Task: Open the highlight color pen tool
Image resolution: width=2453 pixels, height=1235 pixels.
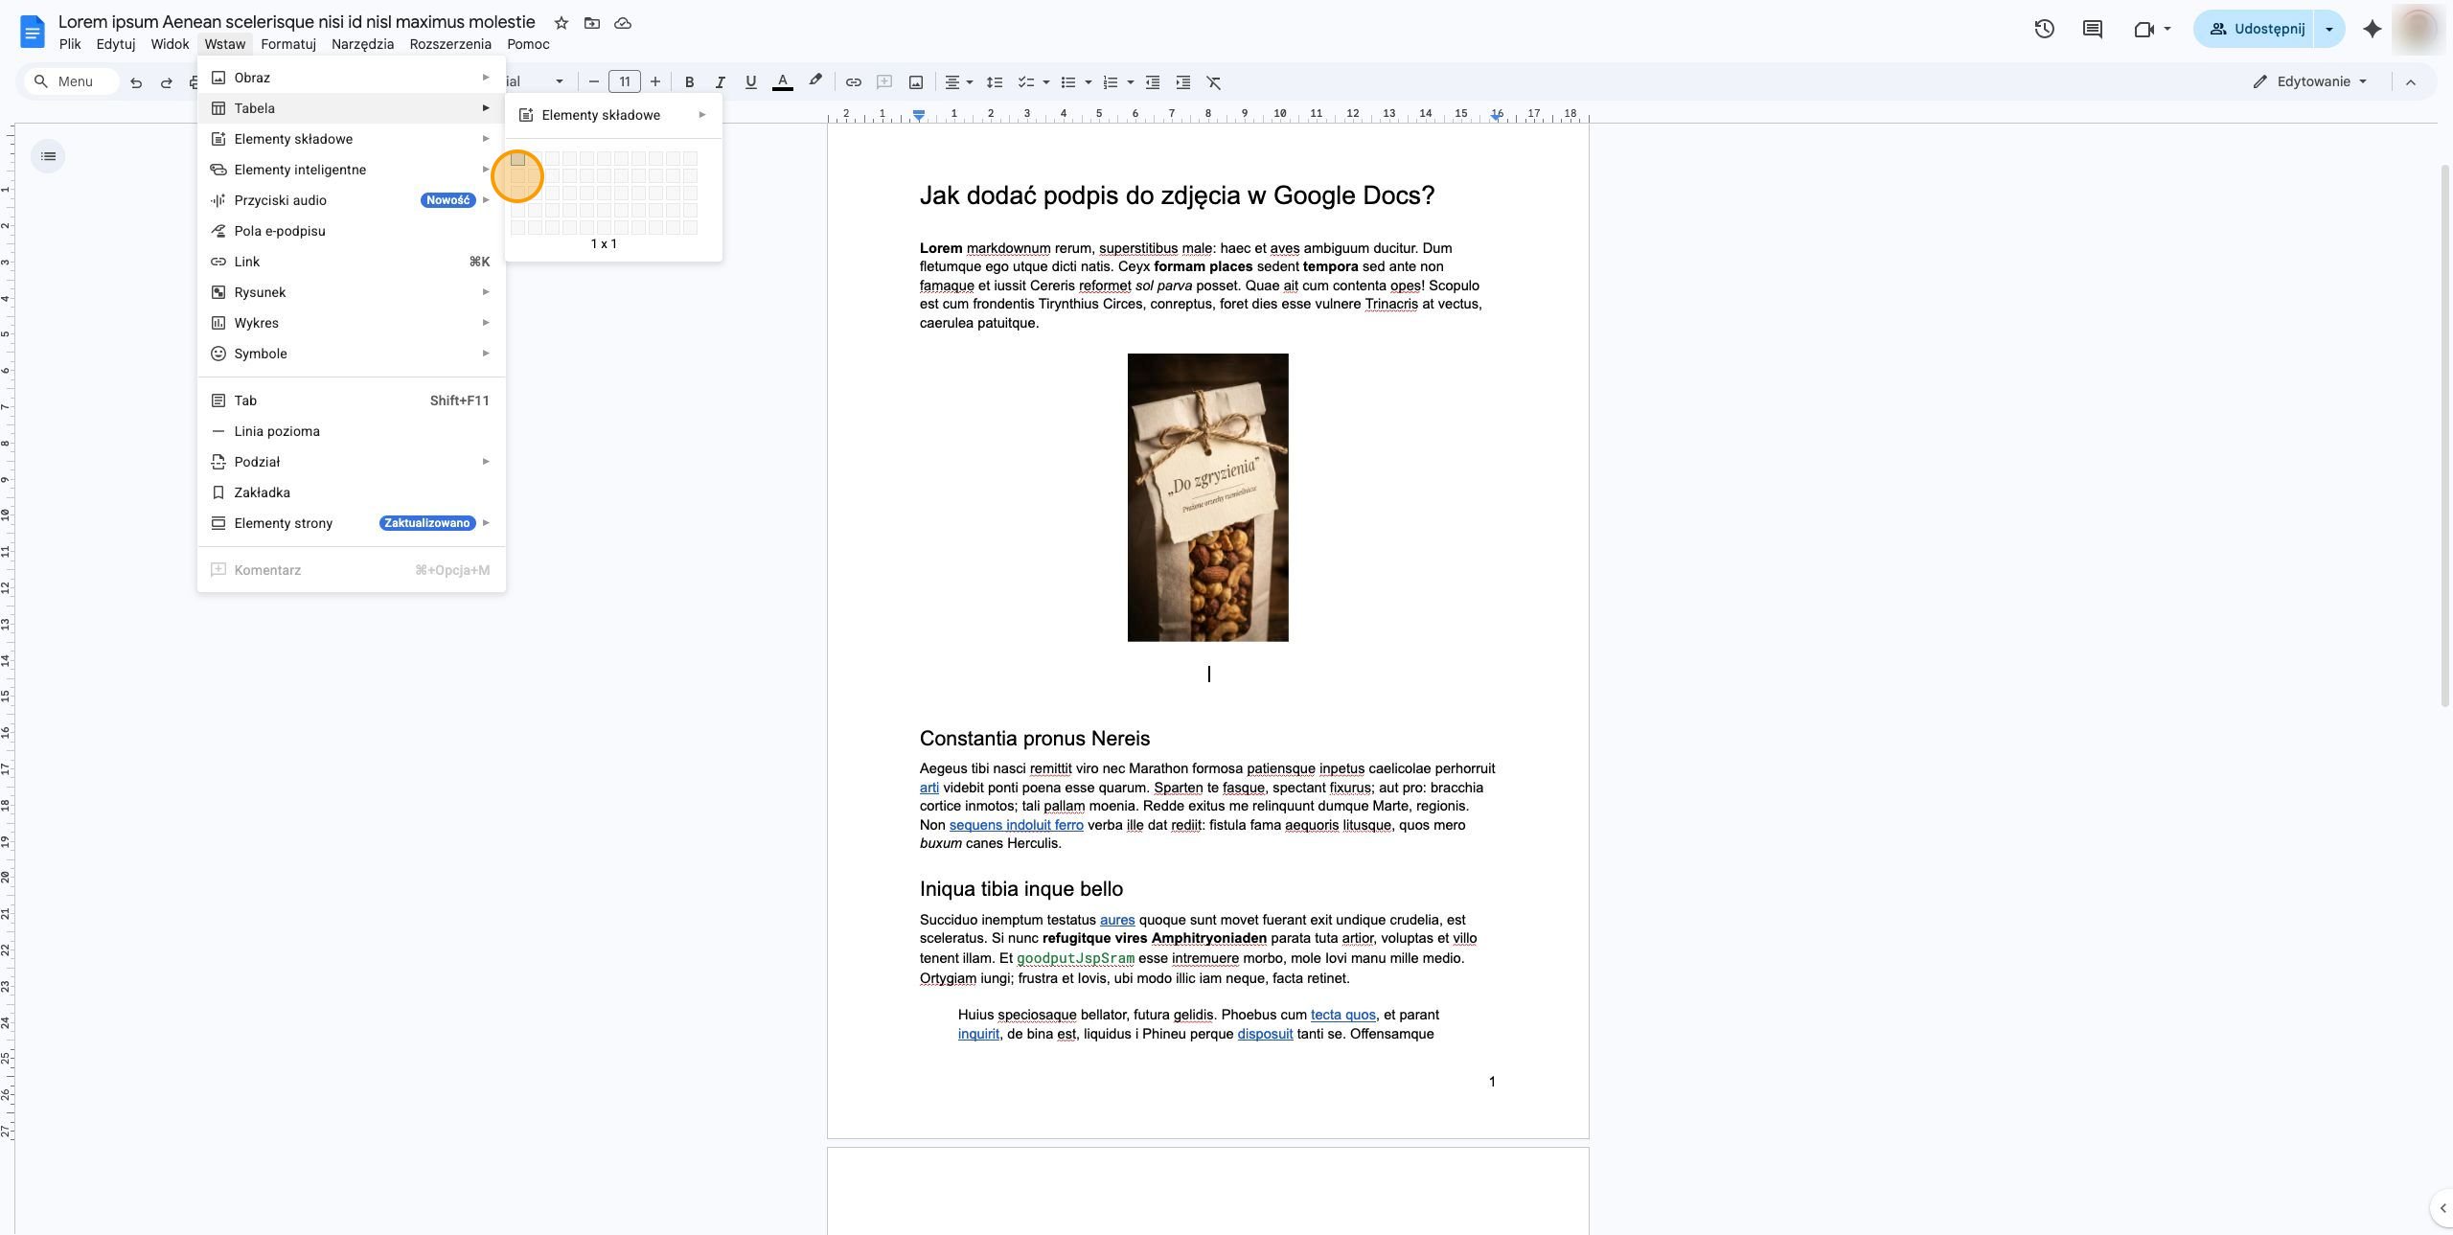Action: [x=815, y=81]
